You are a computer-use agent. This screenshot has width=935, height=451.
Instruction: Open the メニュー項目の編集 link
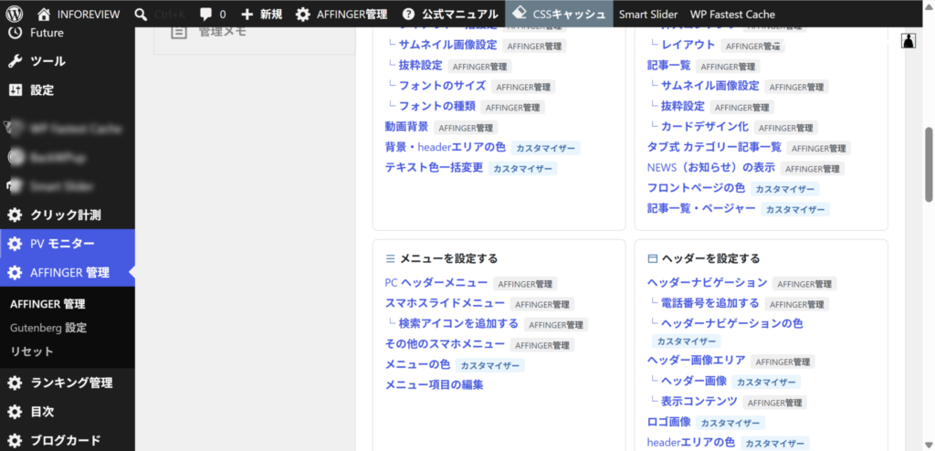pyautogui.click(x=434, y=384)
